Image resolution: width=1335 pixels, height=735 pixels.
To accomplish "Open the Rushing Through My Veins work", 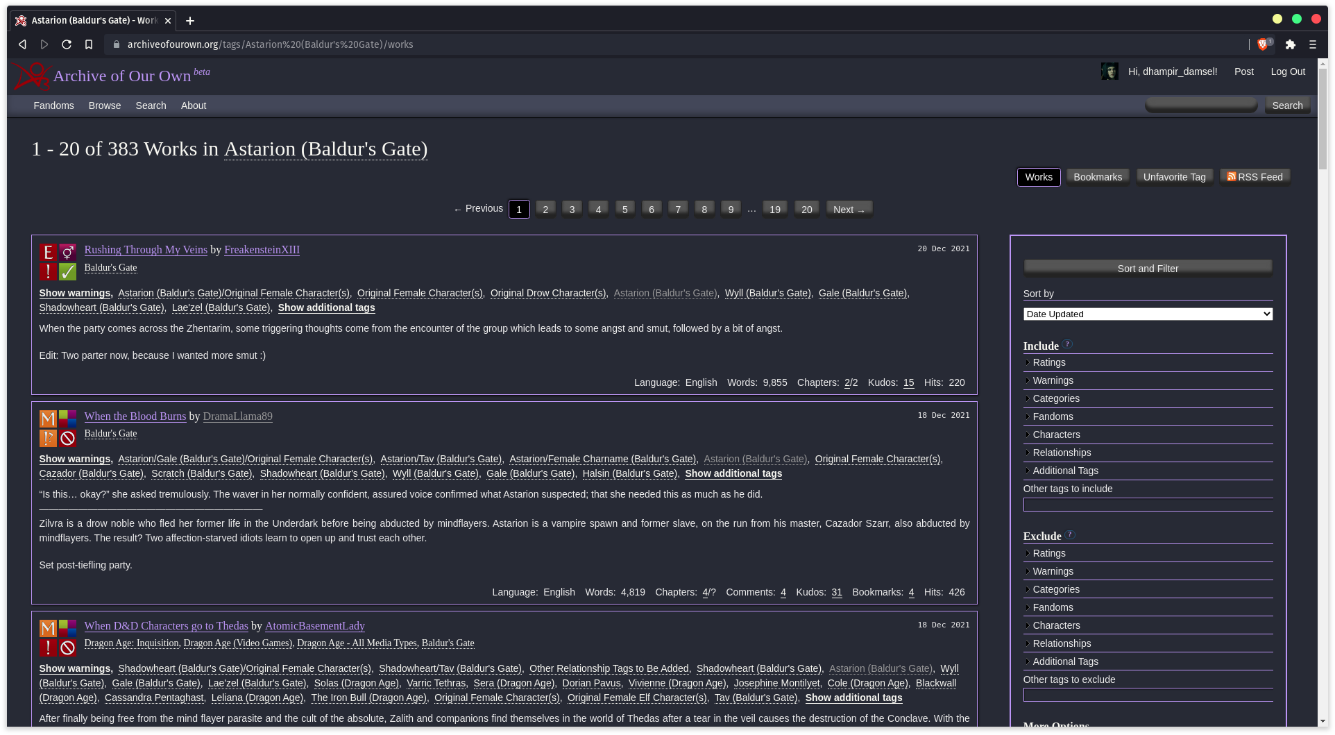I will 146,250.
